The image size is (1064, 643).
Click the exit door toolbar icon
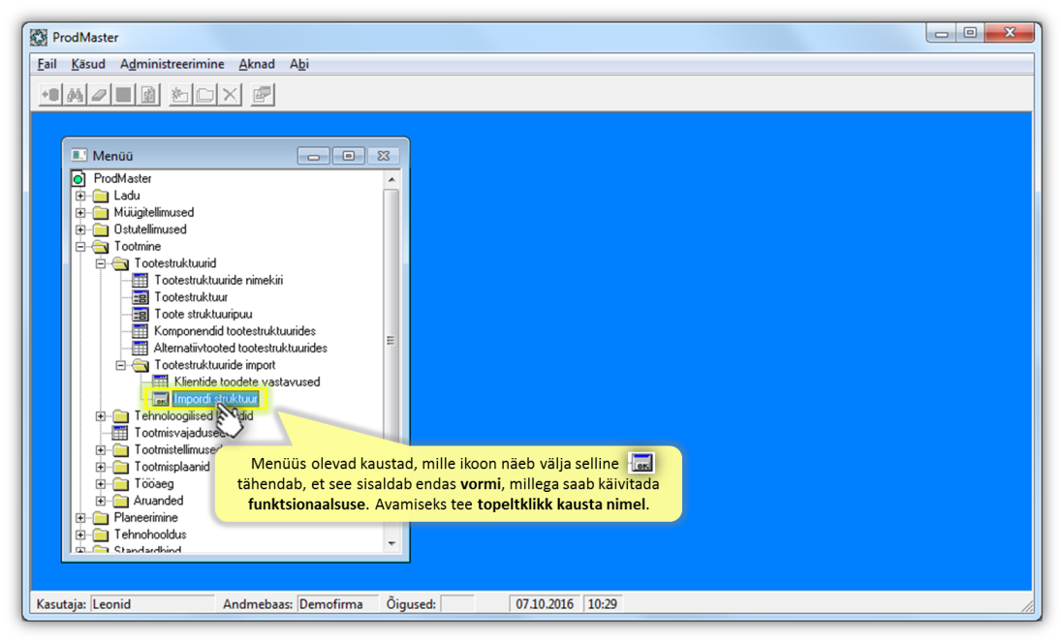pyautogui.click(x=51, y=95)
